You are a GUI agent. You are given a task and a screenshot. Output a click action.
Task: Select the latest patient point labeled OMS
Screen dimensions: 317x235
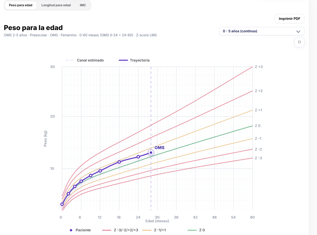151,153
